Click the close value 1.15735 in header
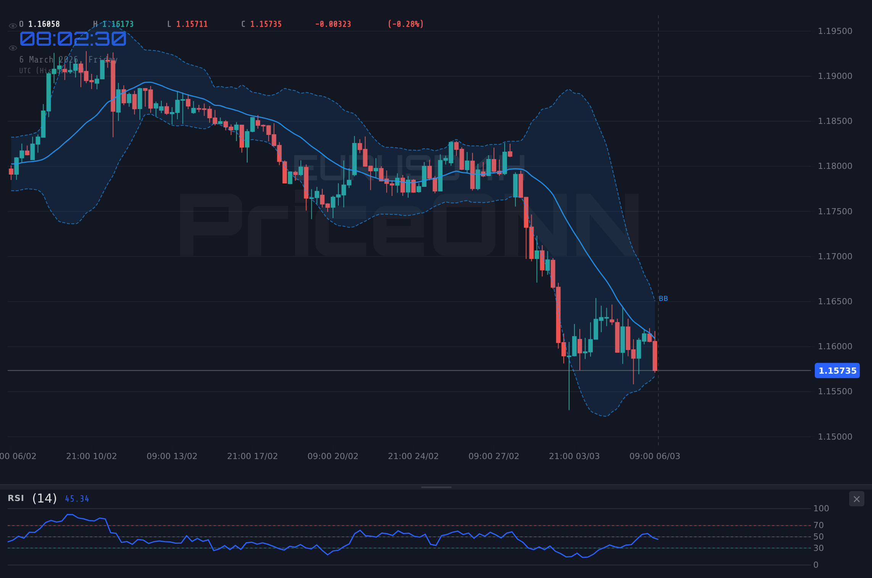This screenshot has width=872, height=578. coord(266,24)
